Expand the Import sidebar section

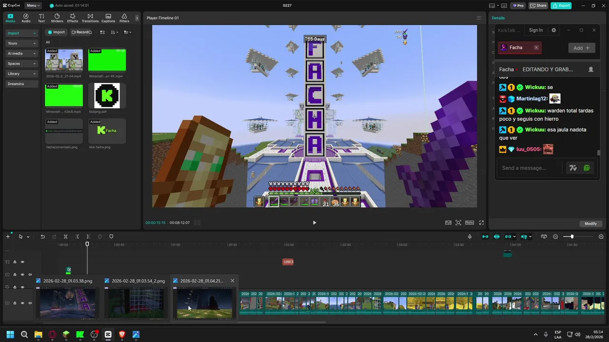(21, 33)
